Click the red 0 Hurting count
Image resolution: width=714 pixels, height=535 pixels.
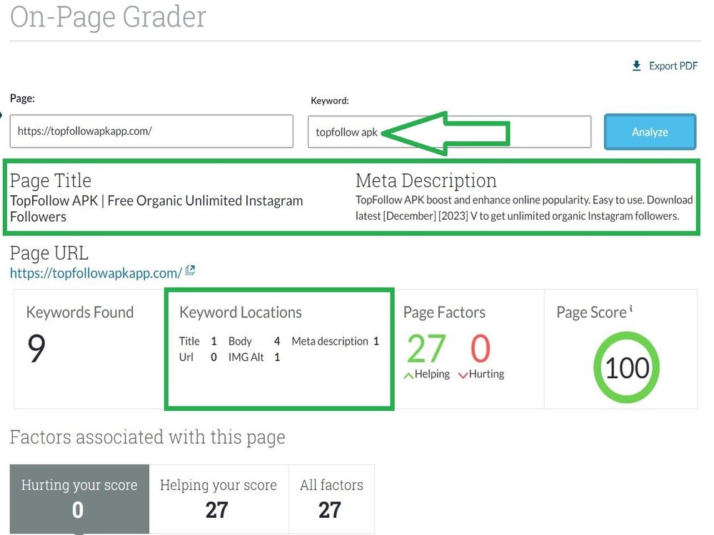click(481, 349)
